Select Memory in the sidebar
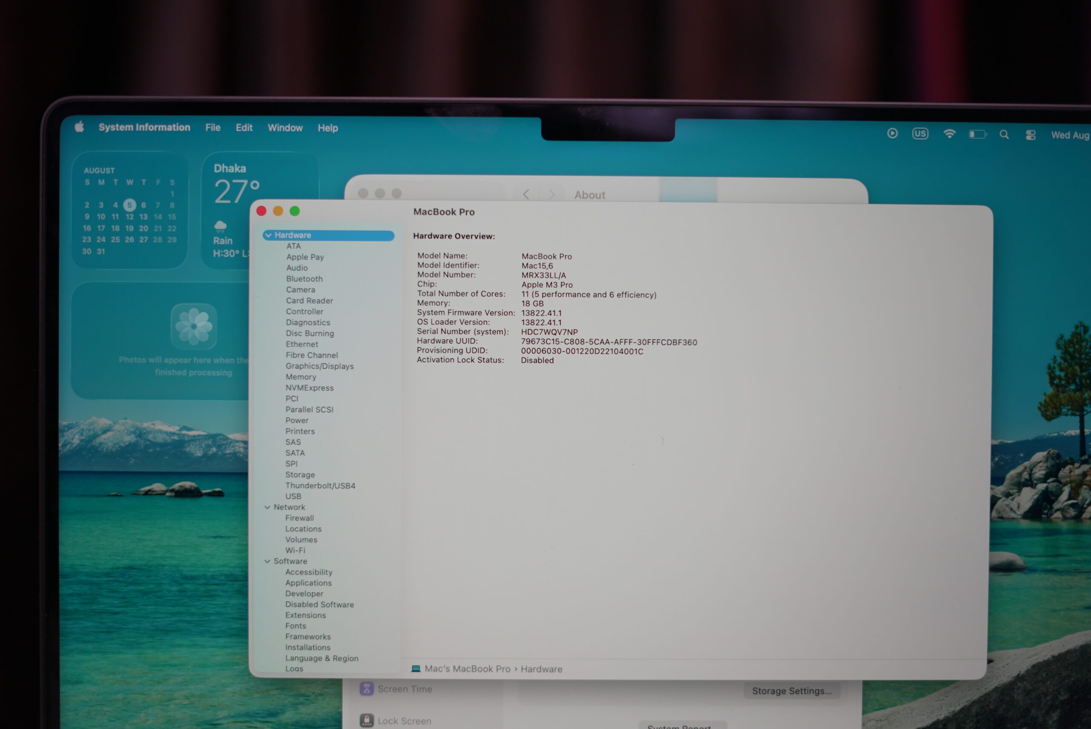1091x729 pixels. pyautogui.click(x=300, y=377)
